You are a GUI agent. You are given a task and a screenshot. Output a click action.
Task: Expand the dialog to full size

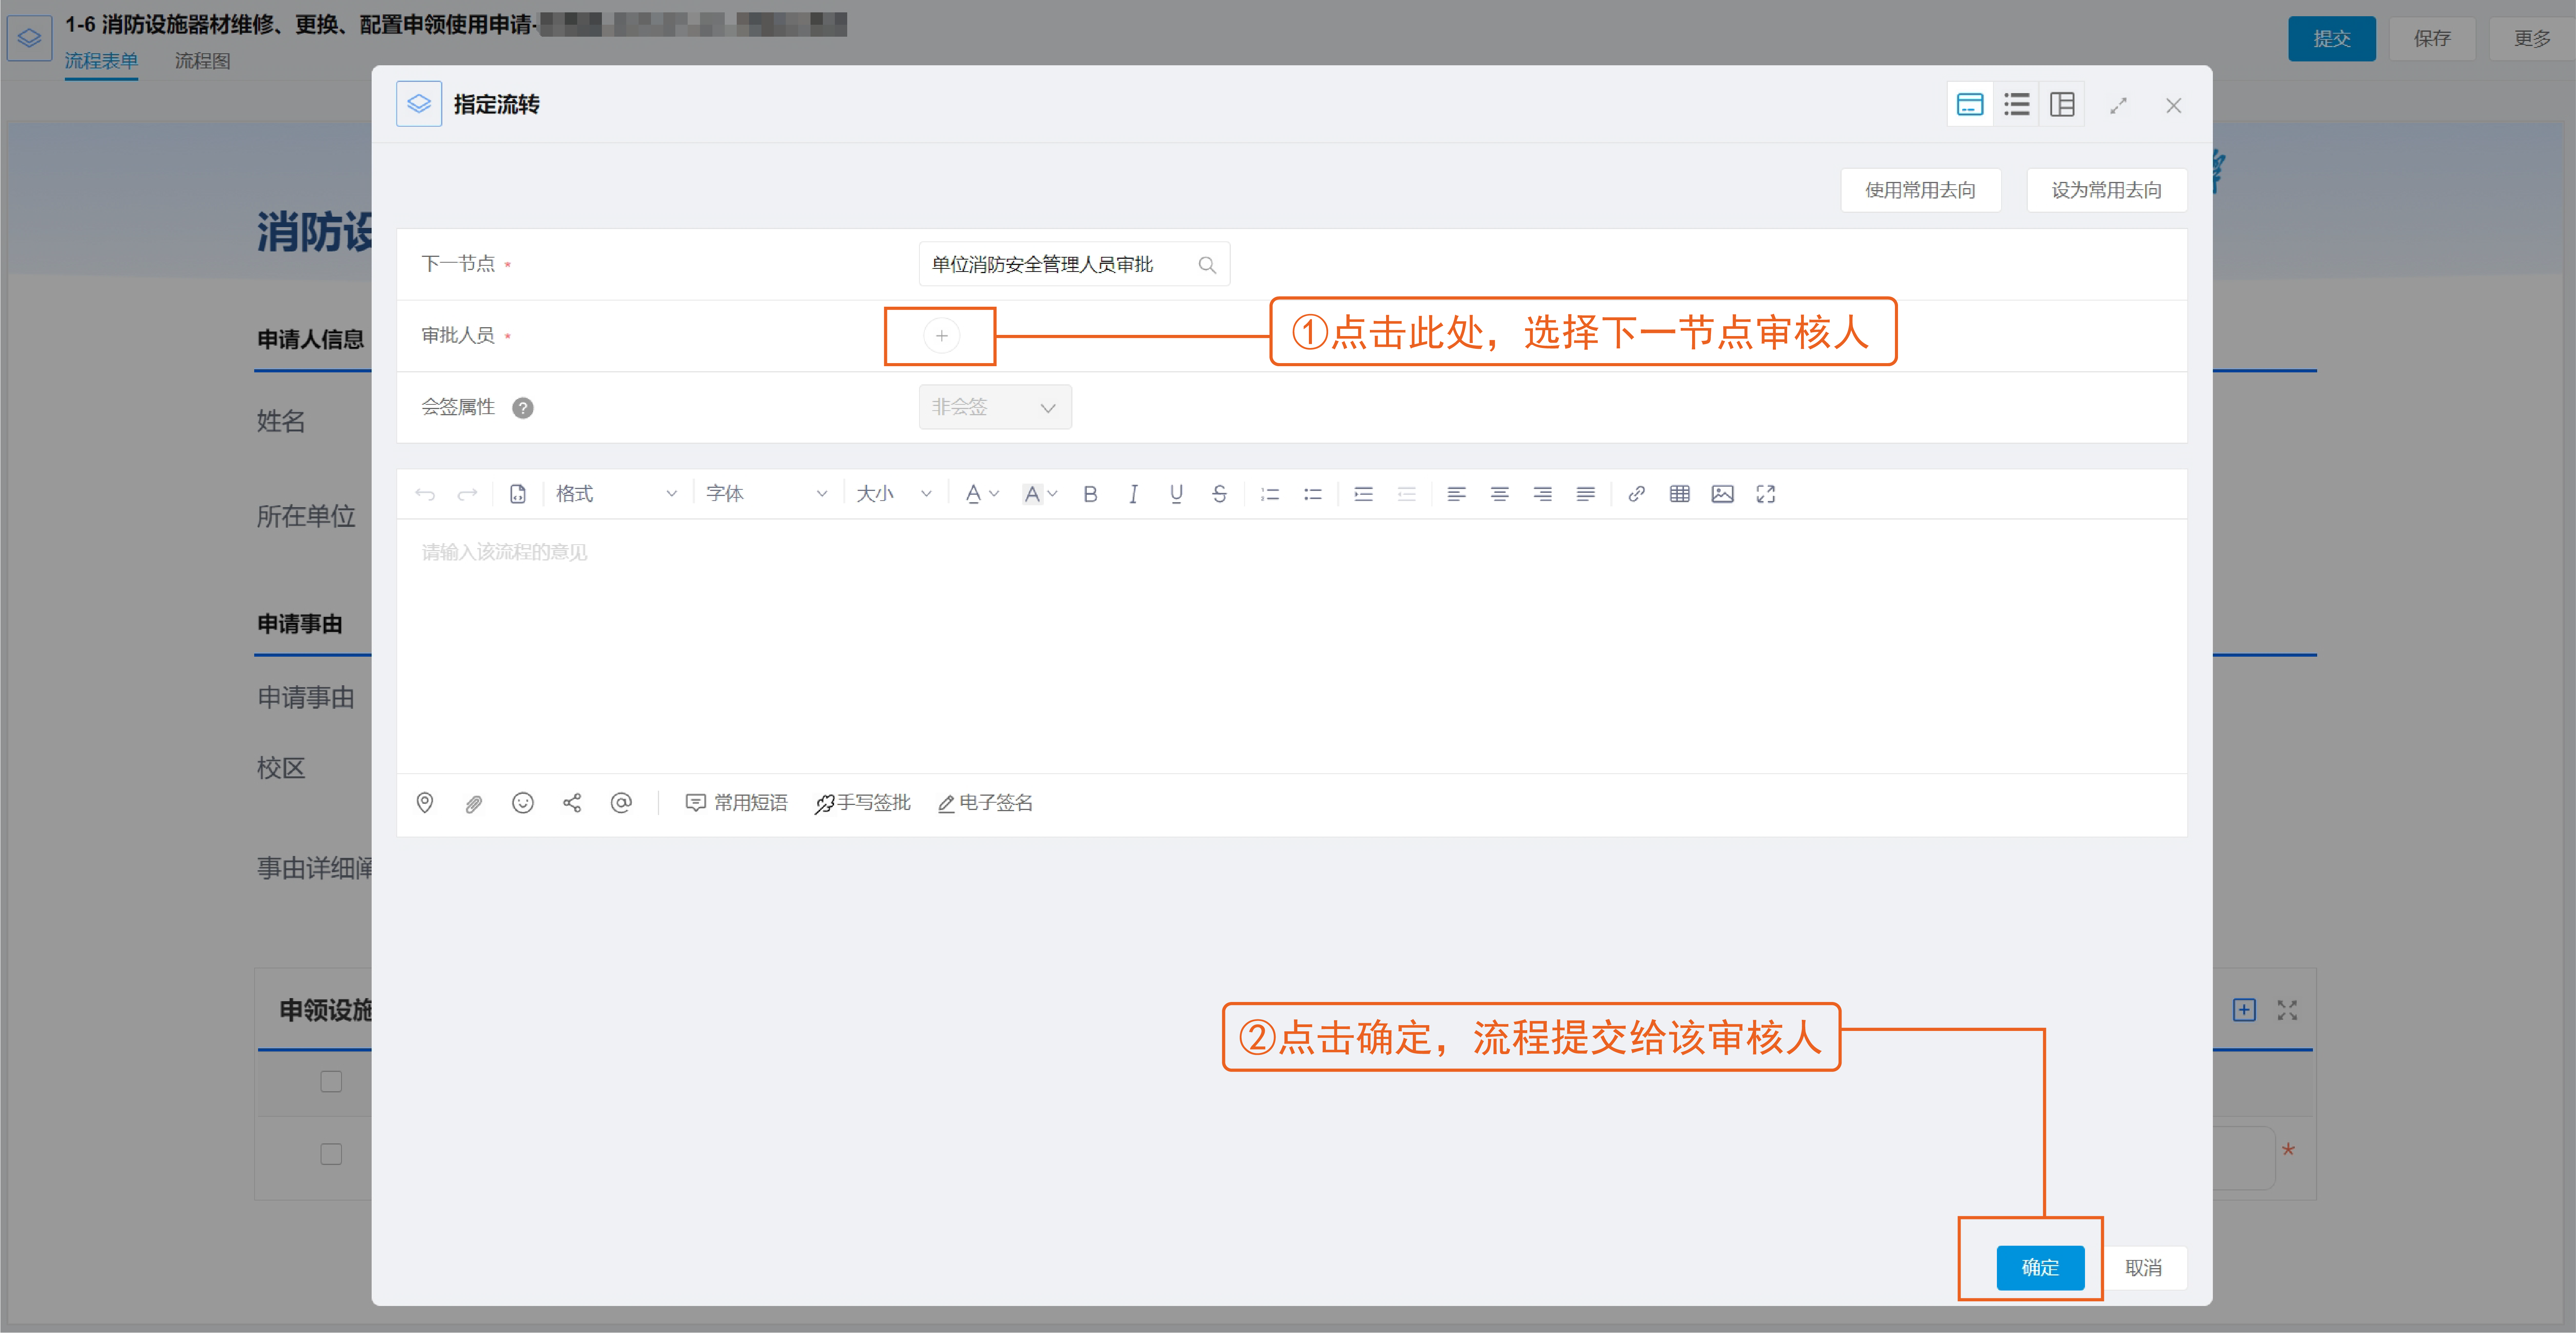click(2118, 105)
